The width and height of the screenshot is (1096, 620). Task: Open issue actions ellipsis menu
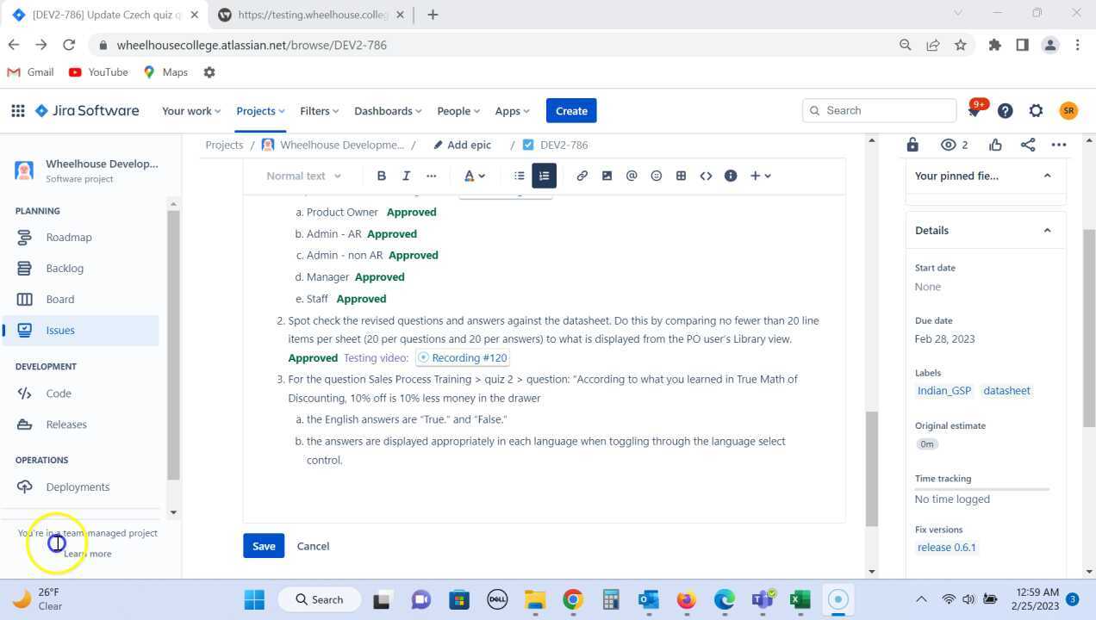point(1059,145)
